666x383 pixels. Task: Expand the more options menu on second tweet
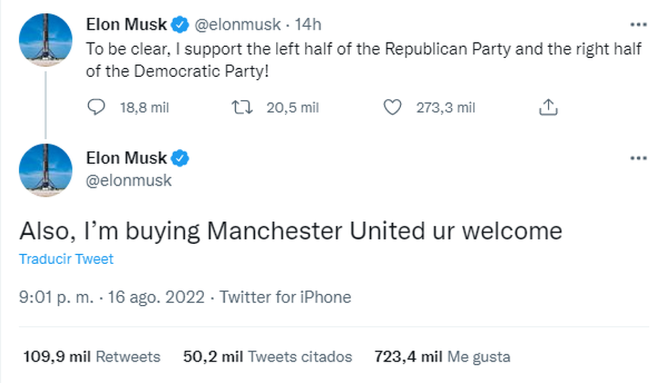(x=638, y=158)
